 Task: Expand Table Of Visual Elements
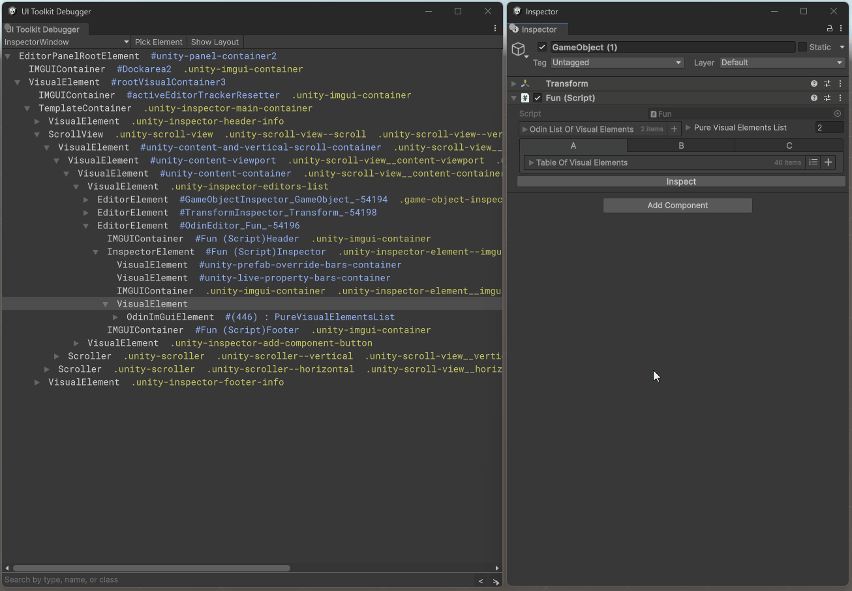tap(531, 162)
